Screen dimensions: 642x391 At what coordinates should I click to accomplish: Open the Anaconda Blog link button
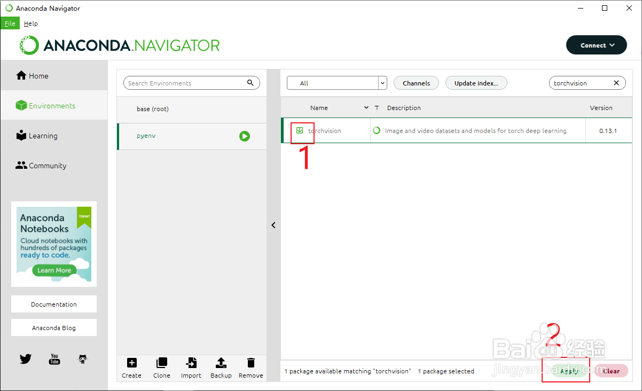54,327
